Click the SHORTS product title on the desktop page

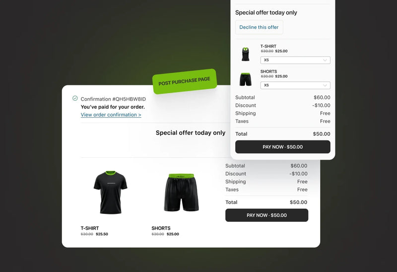tap(161, 228)
